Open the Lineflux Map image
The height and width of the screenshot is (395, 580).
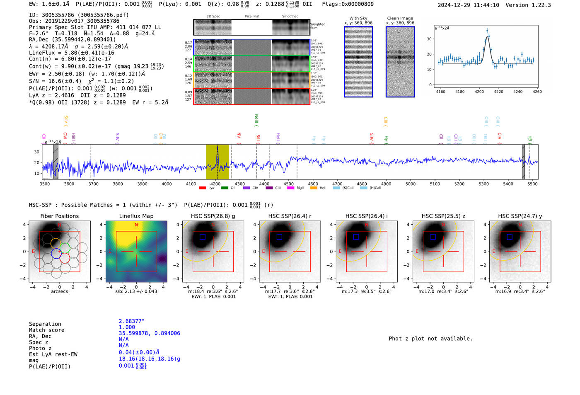136,251
